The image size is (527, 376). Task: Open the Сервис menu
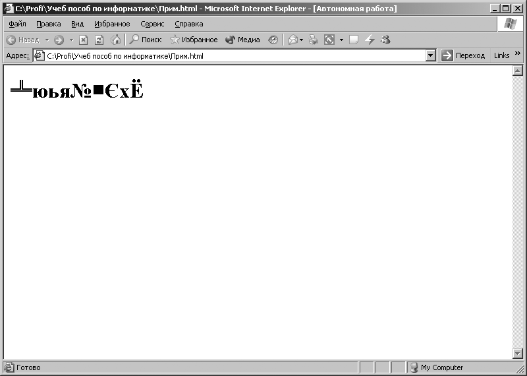click(x=152, y=24)
